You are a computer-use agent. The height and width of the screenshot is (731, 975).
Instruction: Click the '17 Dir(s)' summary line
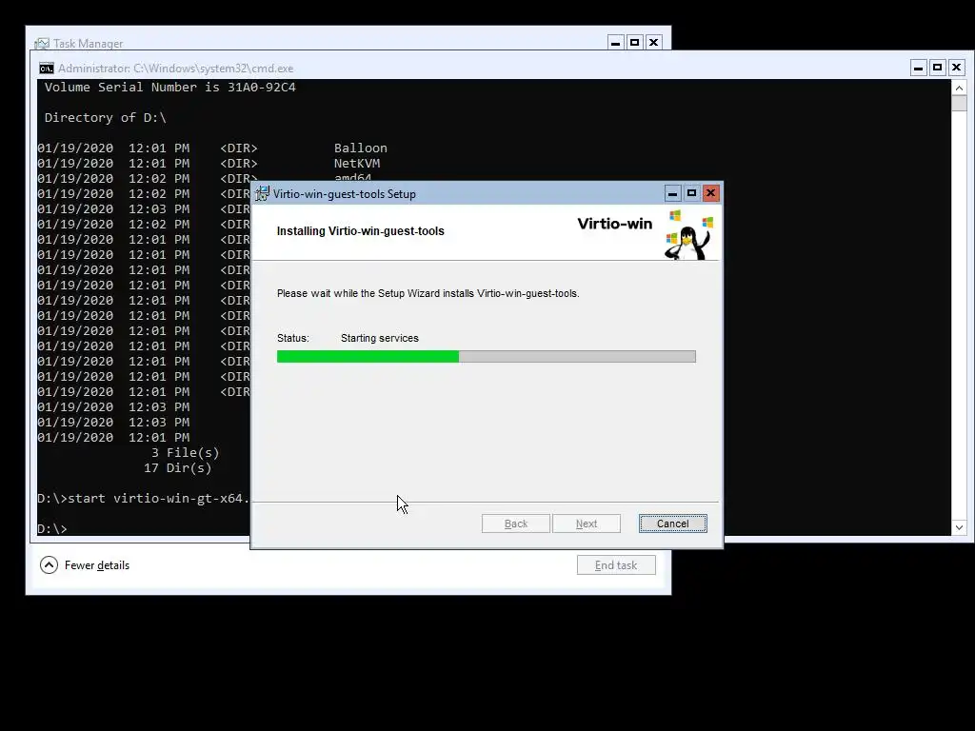tap(177, 468)
